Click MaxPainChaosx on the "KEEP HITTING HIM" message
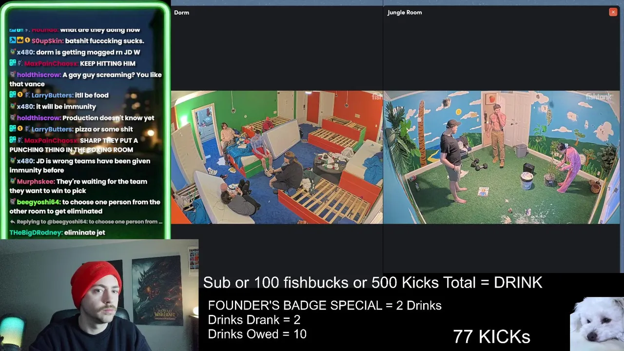 tap(51, 63)
